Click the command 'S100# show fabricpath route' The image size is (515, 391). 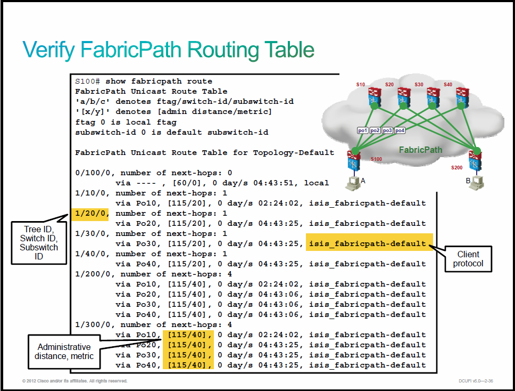coord(144,81)
